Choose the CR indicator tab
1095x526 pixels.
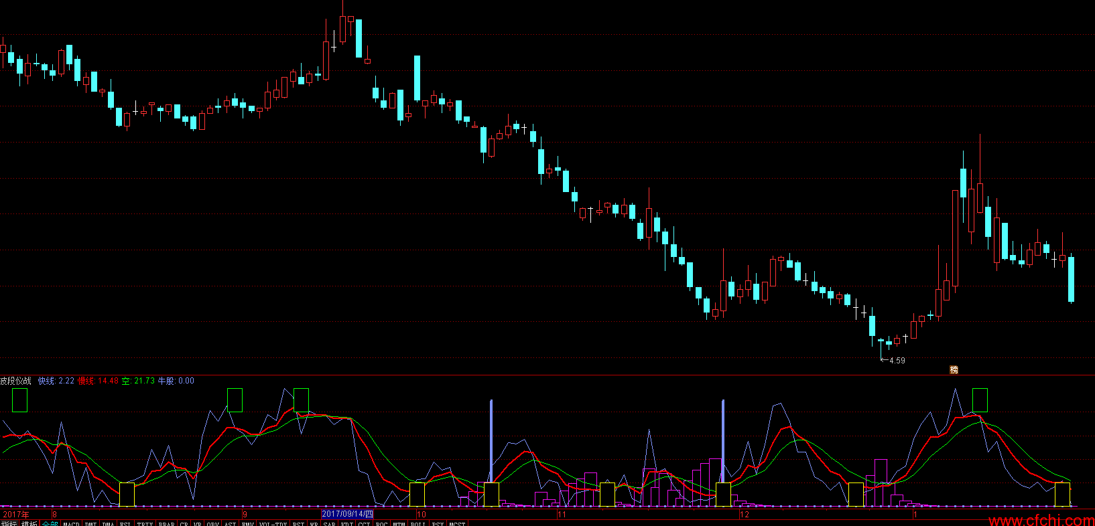(x=184, y=524)
